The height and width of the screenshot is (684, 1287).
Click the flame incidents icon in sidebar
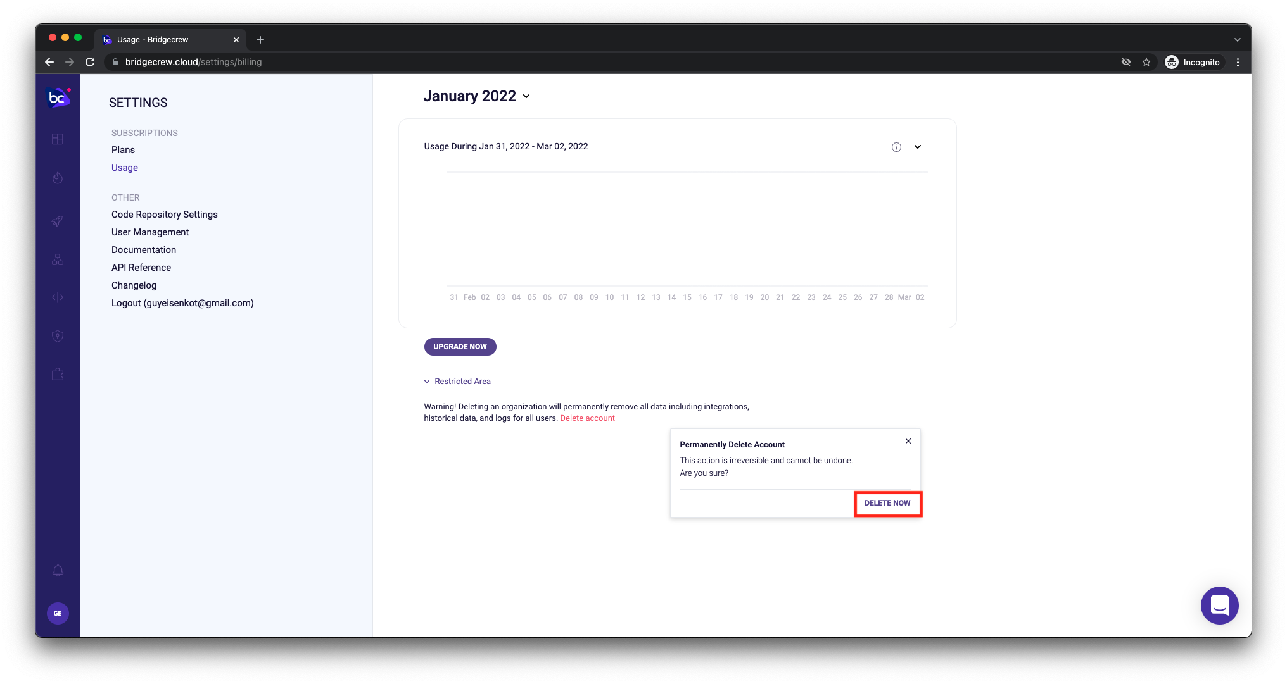[x=58, y=178]
